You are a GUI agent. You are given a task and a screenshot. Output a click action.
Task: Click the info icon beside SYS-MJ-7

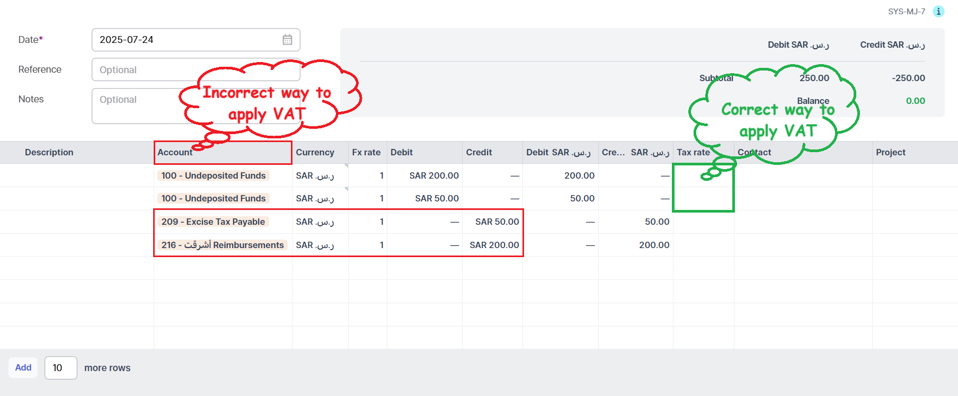point(938,11)
